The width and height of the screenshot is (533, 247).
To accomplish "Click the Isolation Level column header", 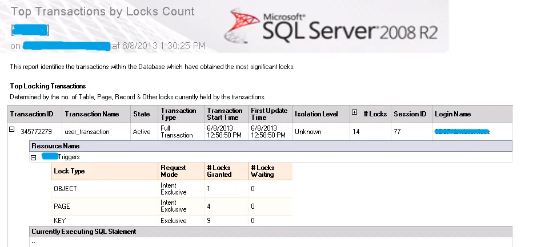I will click(x=321, y=114).
